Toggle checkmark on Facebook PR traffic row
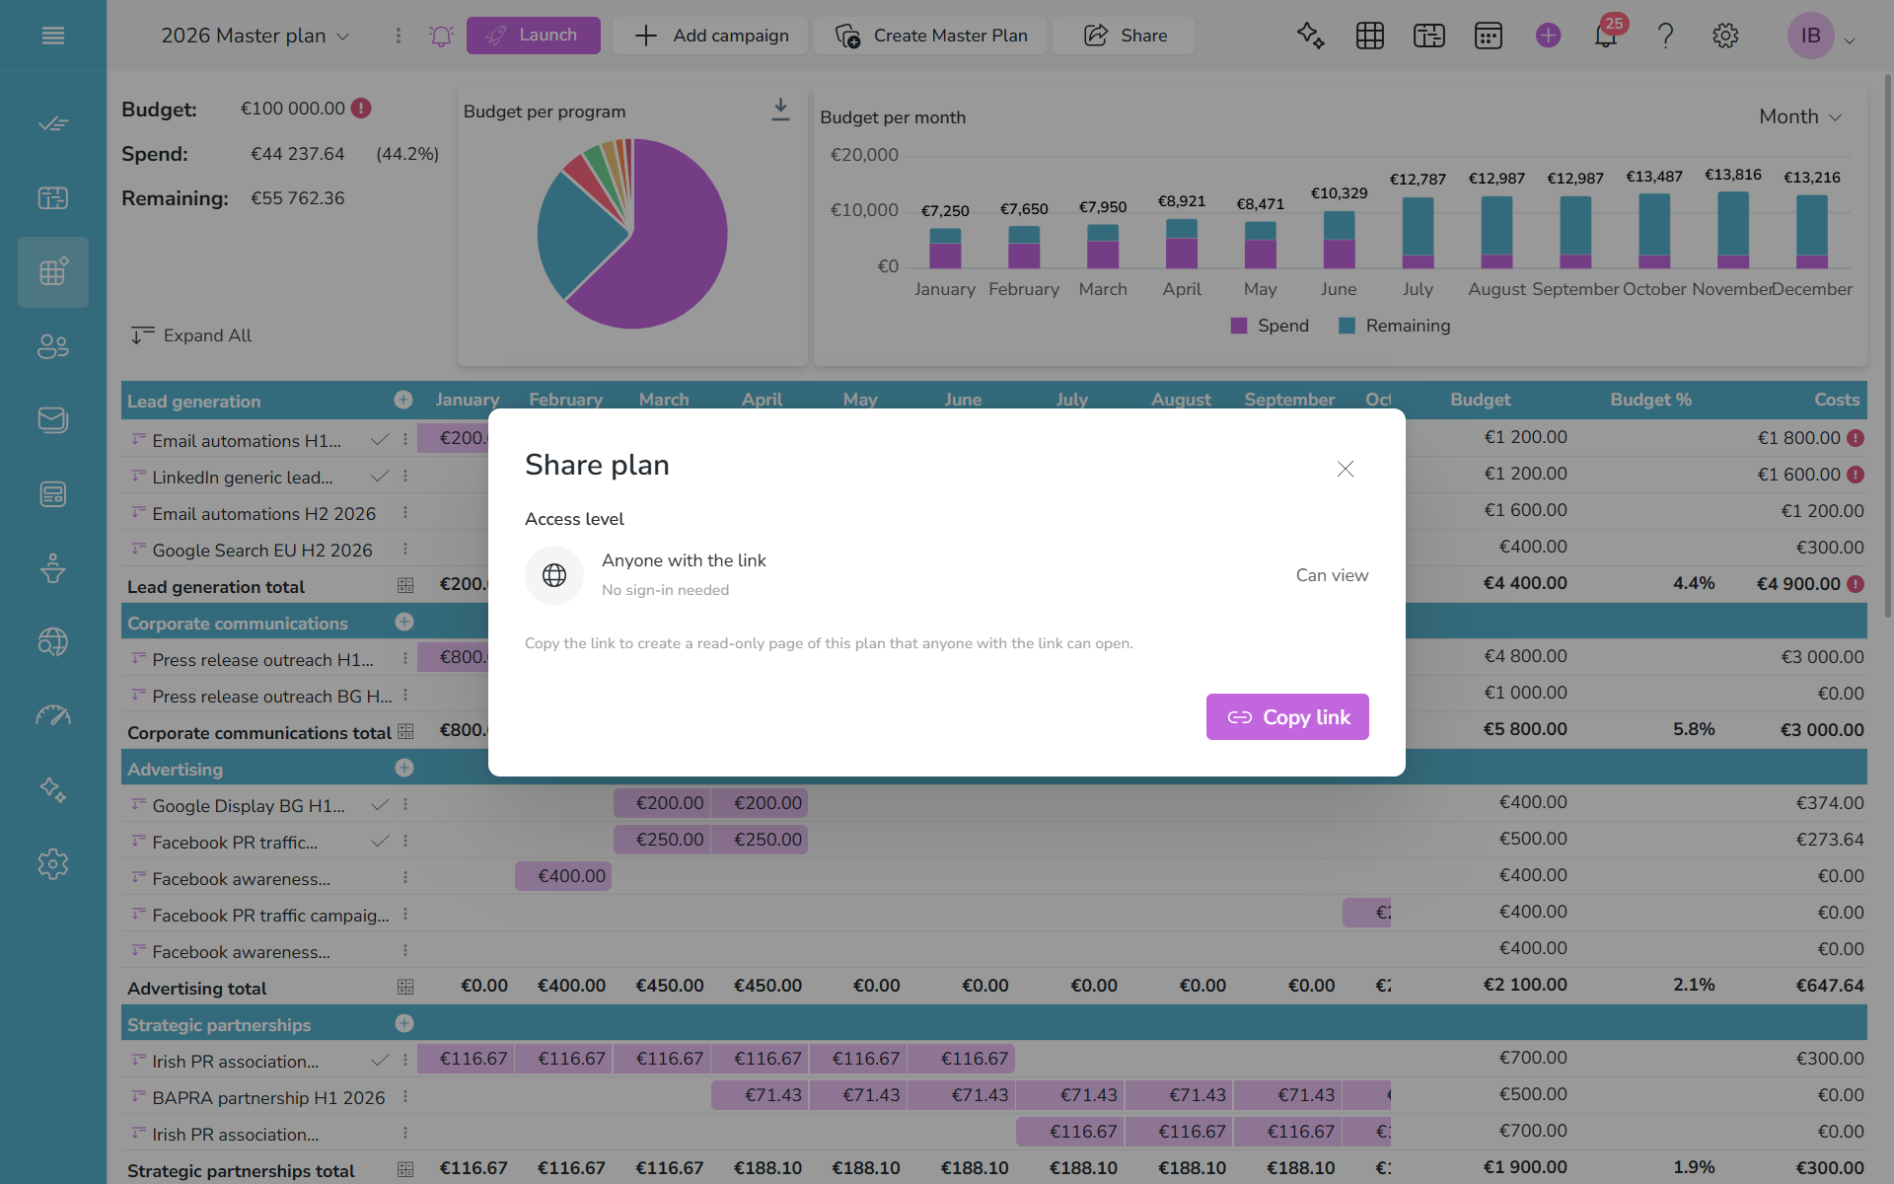This screenshot has width=1894, height=1184. 379,842
